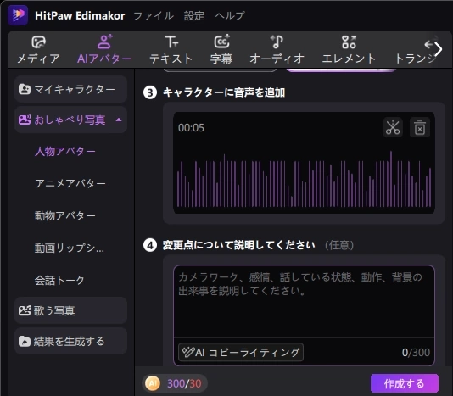The image size is (453, 396).
Task: Open the 設定 menu
Action: 194,15
